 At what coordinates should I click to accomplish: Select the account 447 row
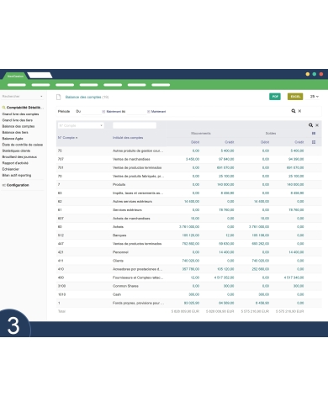(x=189, y=244)
